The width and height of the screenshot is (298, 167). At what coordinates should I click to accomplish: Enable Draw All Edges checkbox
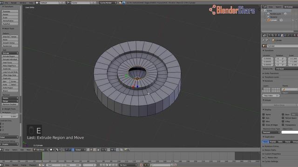coord(264,125)
